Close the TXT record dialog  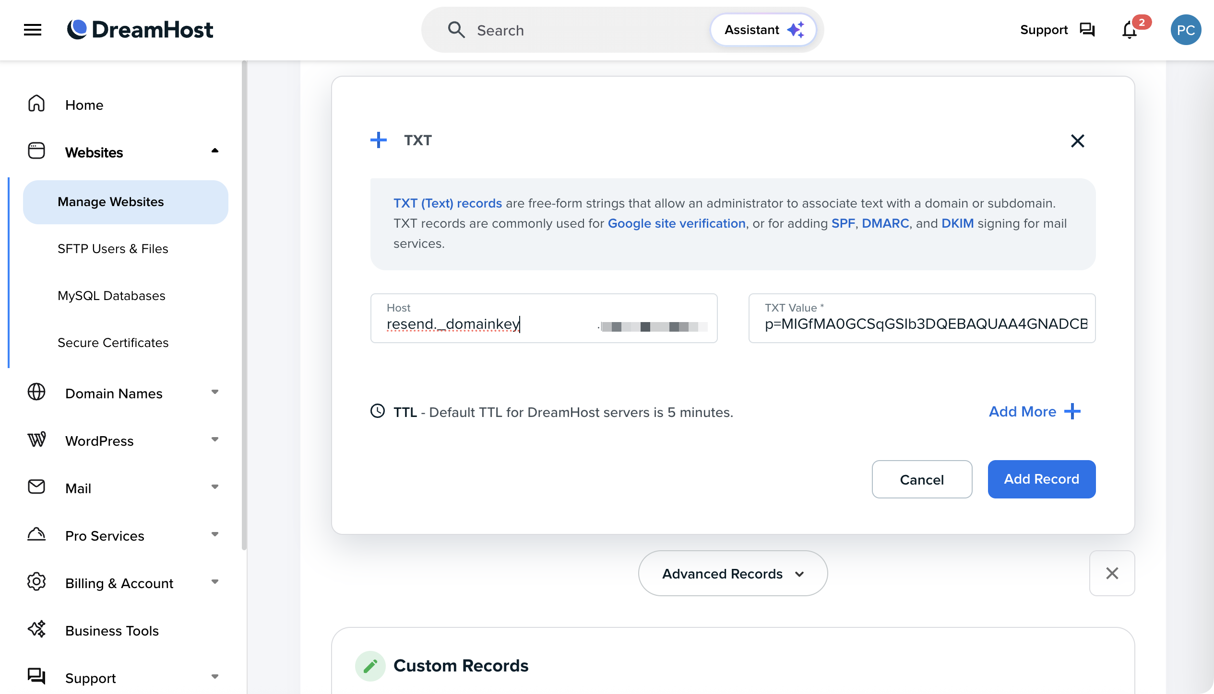[1077, 140]
